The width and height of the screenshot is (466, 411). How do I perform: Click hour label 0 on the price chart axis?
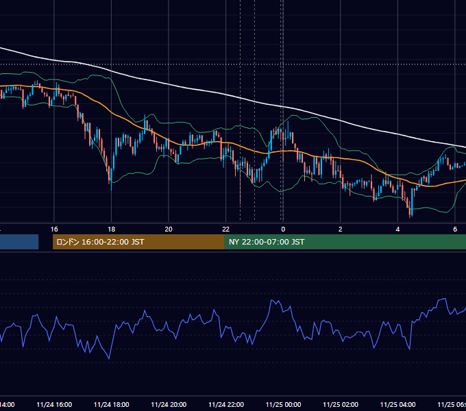click(283, 229)
